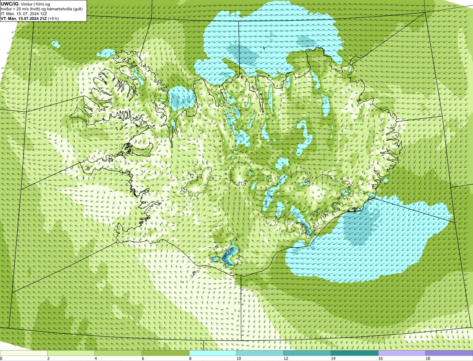Click the scale label "4"
Image resolution: width=473 pixels, height=361 pixels.
[96, 358]
